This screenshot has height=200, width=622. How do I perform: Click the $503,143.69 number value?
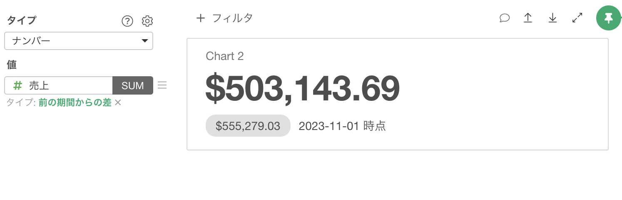click(303, 88)
